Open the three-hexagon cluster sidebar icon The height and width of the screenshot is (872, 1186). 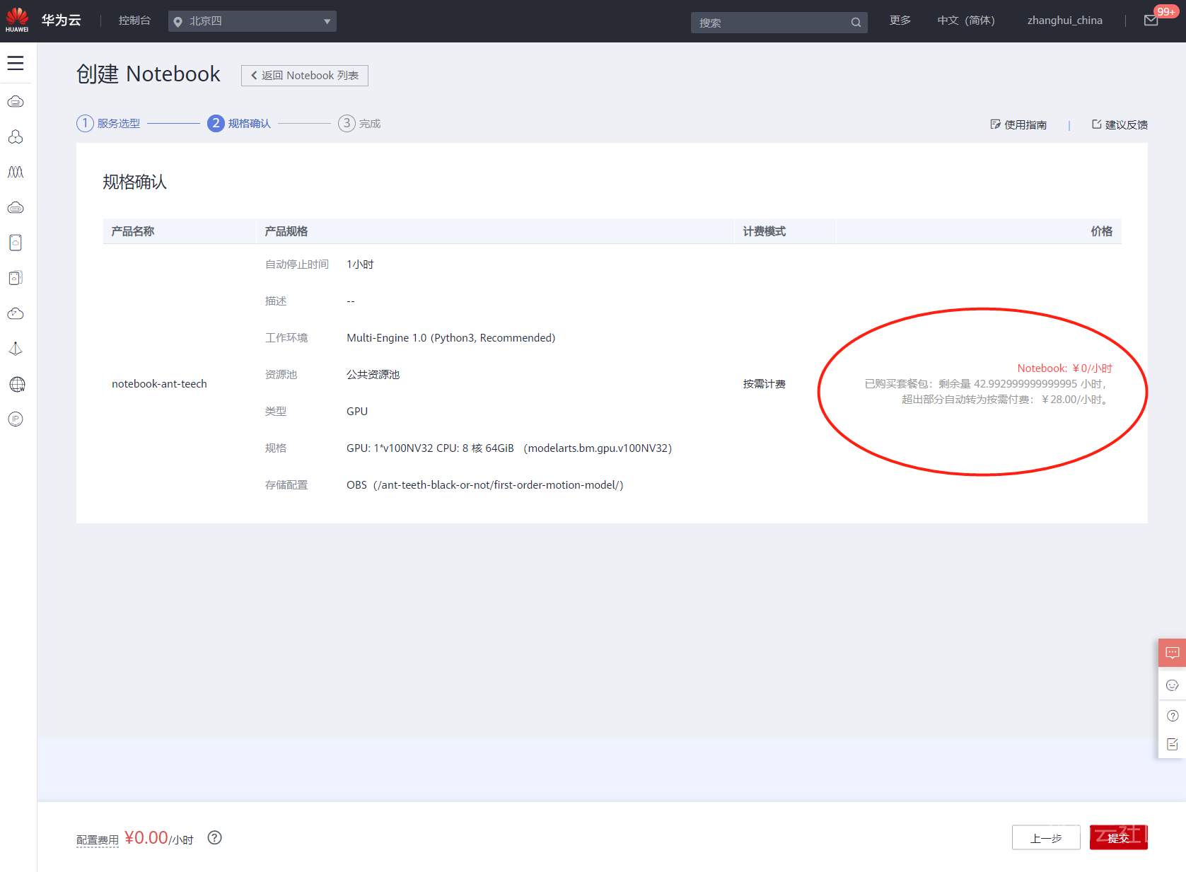tap(16, 136)
